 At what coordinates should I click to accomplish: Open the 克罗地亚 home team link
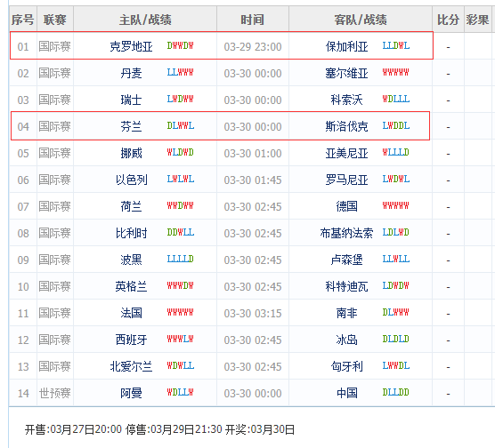pos(131,47)
